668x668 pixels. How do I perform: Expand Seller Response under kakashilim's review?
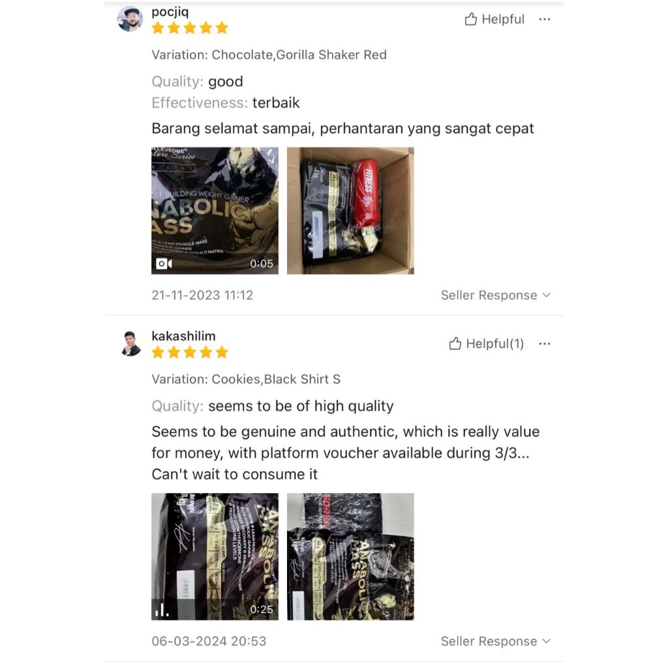pyautogui.click(x=496, y=641)
